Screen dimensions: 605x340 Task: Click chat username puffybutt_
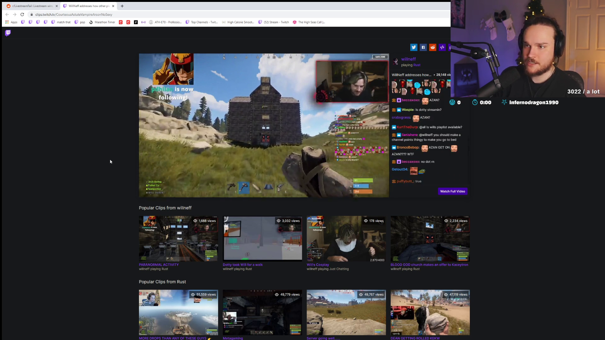[405, 181]
